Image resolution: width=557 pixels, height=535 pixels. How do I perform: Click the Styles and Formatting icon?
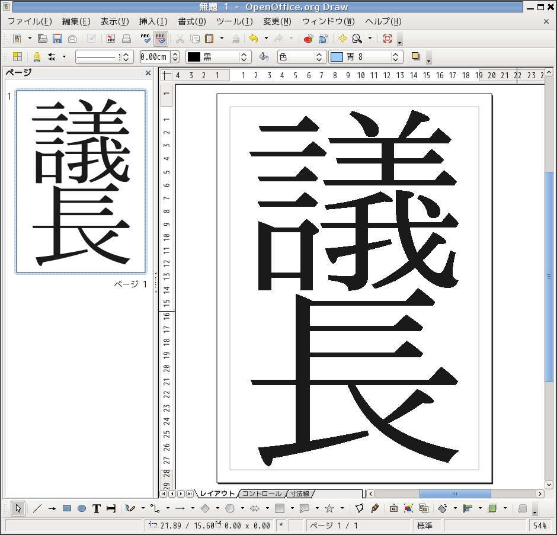click(x=17, y=57)
